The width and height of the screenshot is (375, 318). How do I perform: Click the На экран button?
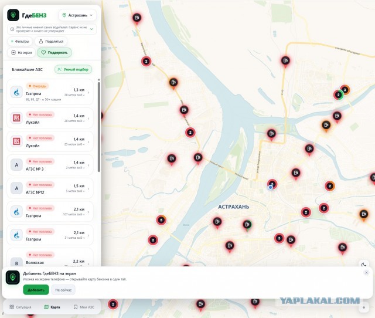coord(21,52)
